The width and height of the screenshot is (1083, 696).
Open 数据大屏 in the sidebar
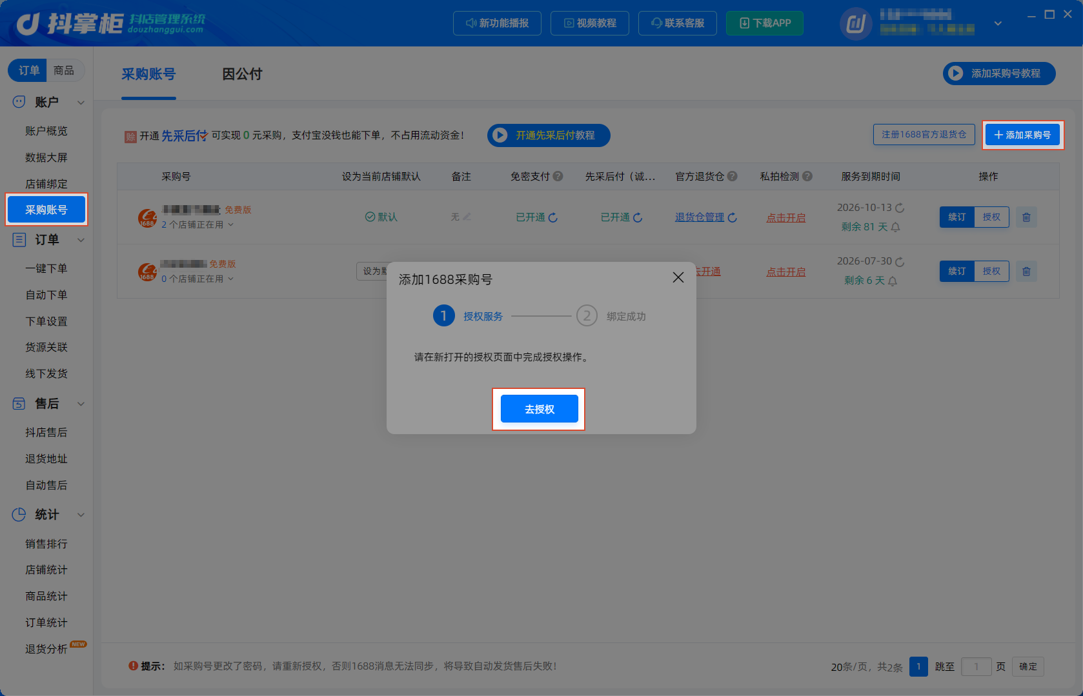click(x=46, y=157)
